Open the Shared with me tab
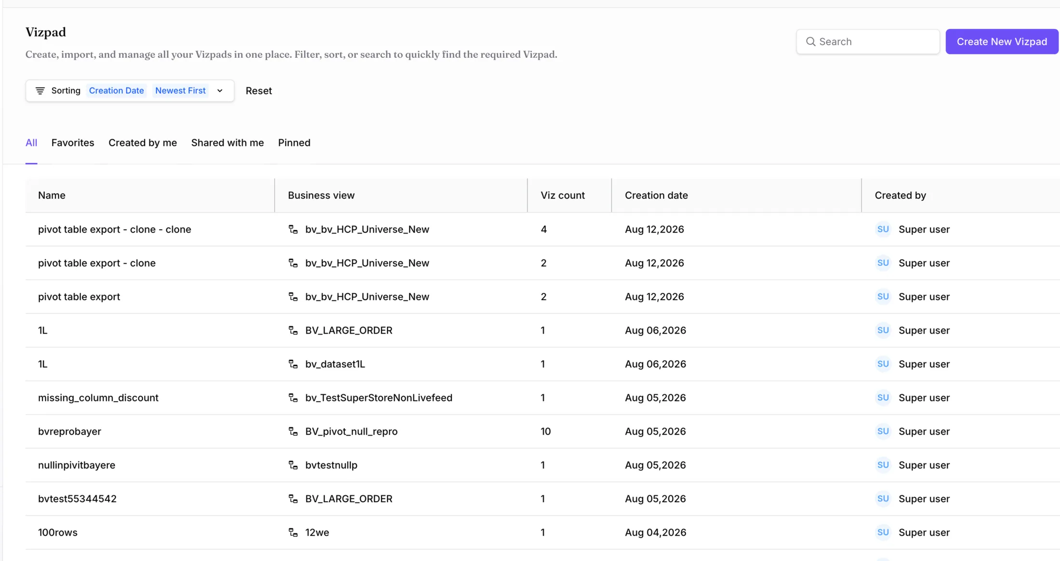Screen dimensions: 1060x561 pyautogui.click(x=227, y=143)
